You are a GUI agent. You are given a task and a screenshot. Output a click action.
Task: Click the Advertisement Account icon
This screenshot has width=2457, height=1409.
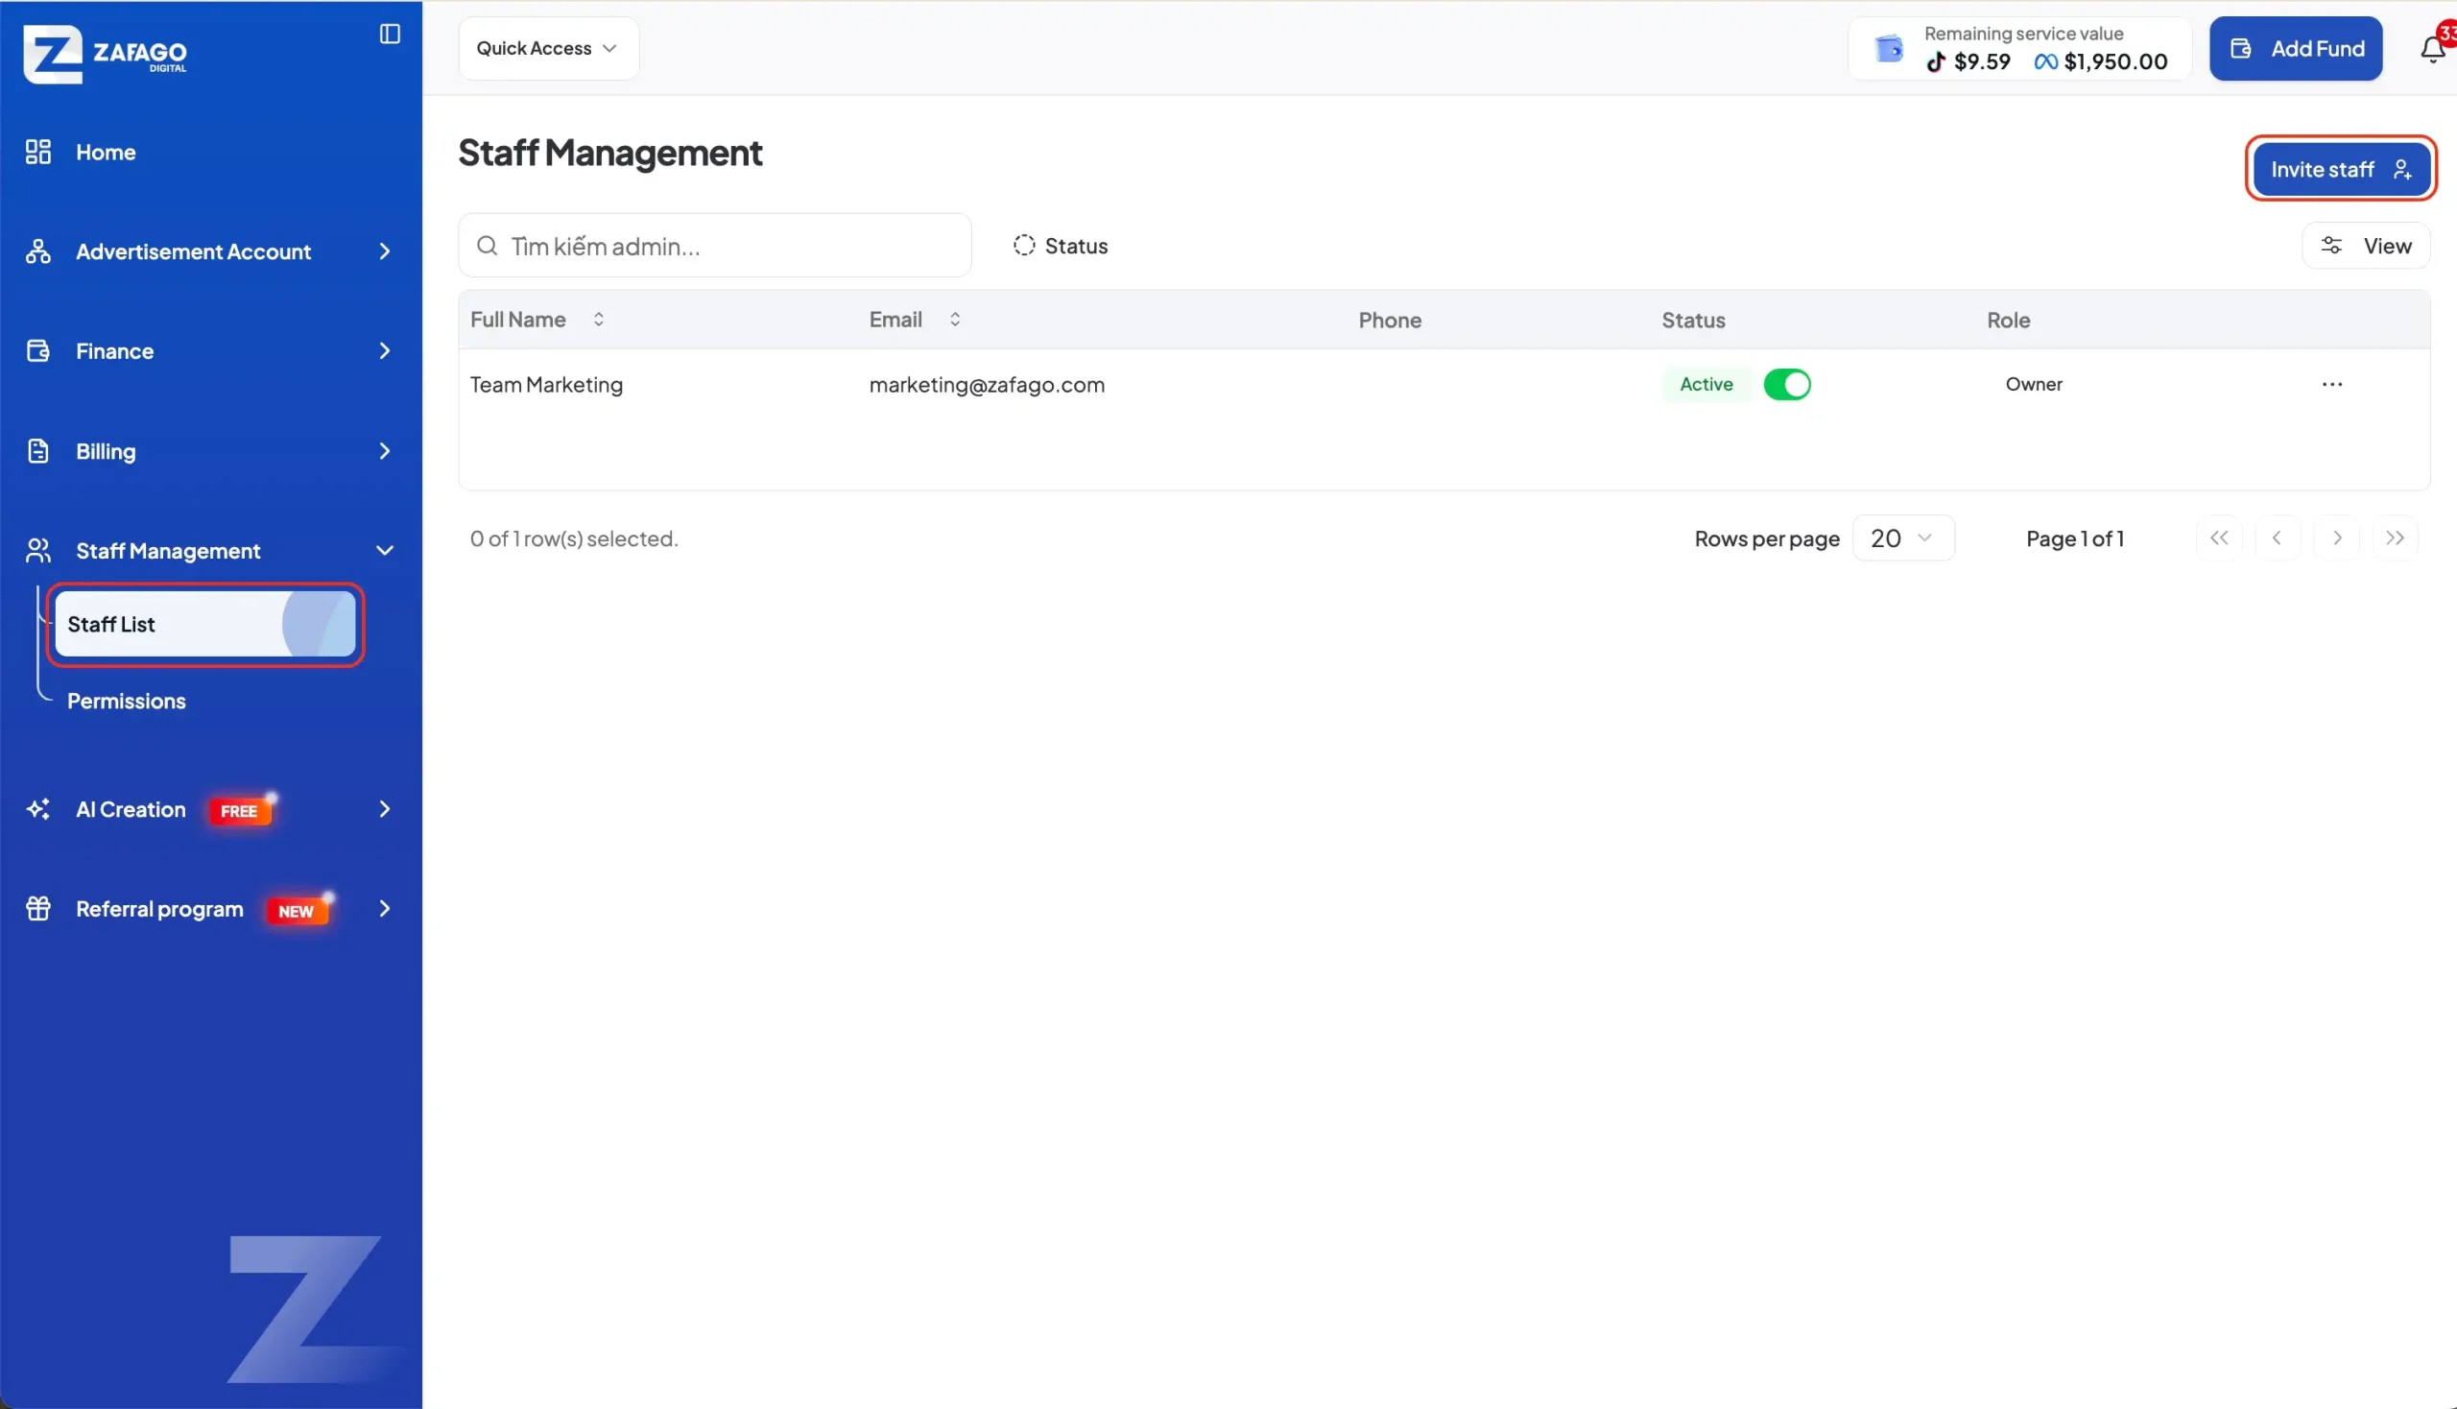(37, 251)
